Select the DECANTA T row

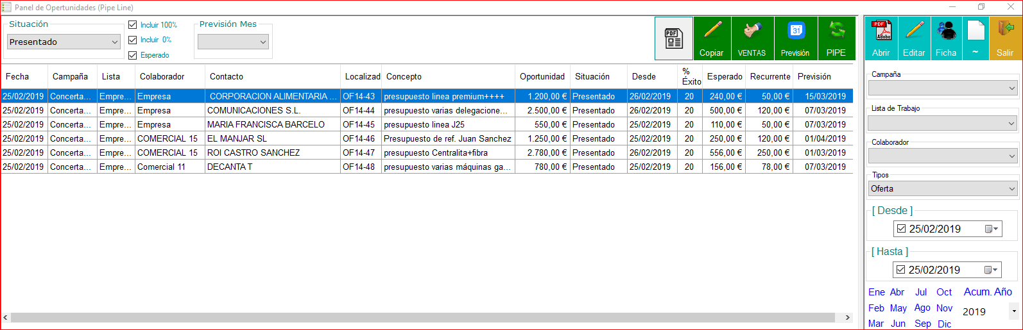[427, 167]
